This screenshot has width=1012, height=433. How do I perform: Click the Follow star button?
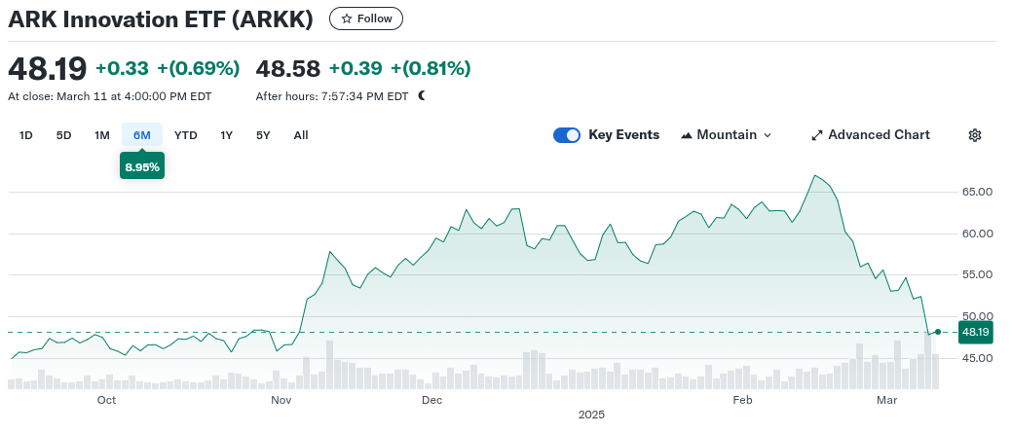366,18
